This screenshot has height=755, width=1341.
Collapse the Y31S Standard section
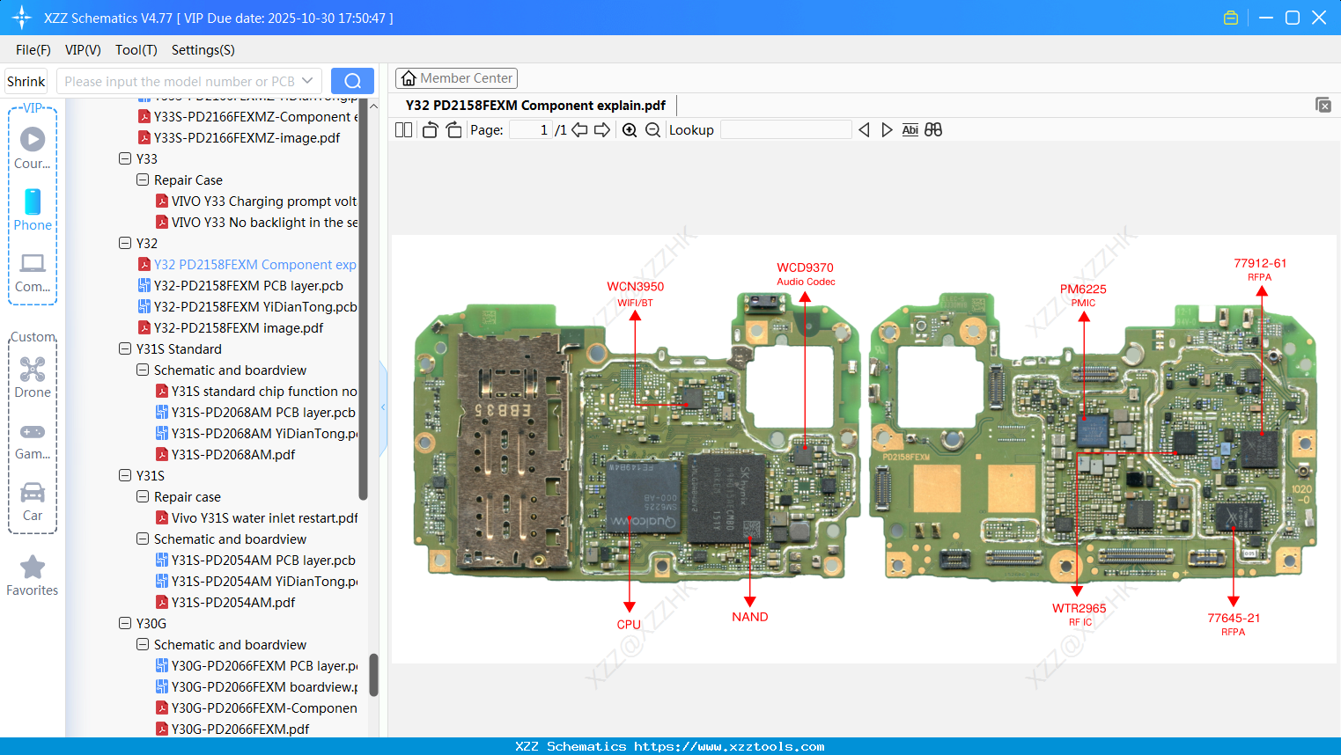124,348
